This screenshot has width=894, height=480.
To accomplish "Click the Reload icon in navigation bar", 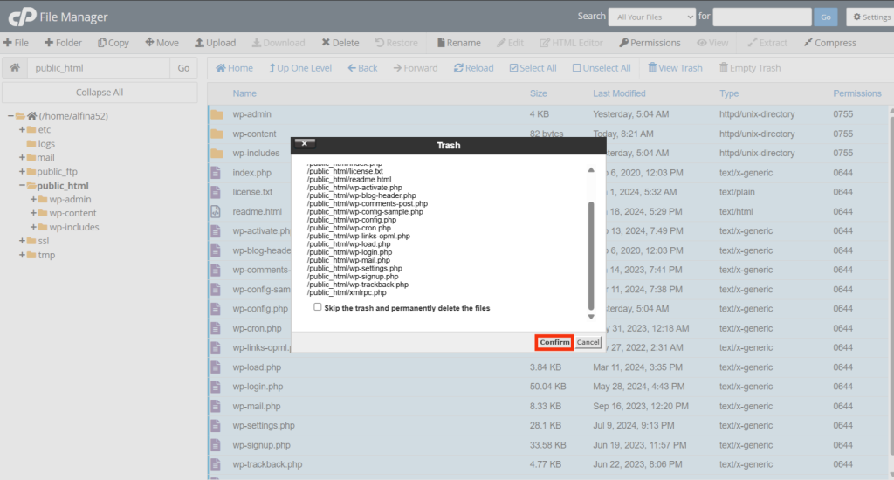I will point(472,68).
